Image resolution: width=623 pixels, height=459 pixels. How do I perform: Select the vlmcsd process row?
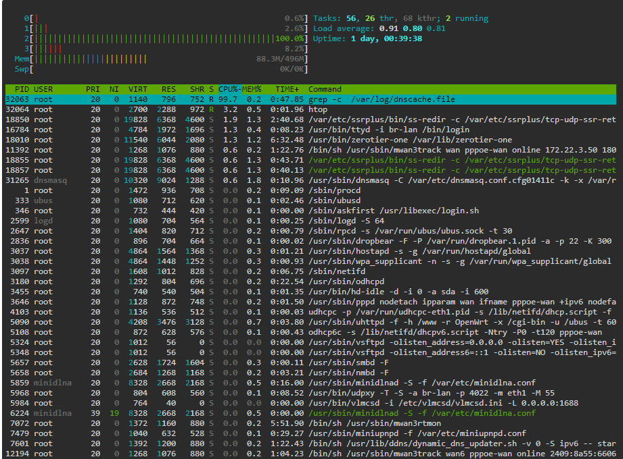[x=310, y=403]
